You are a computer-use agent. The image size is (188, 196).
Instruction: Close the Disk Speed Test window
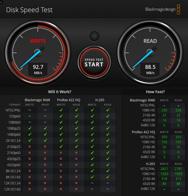tap(2, 2)
